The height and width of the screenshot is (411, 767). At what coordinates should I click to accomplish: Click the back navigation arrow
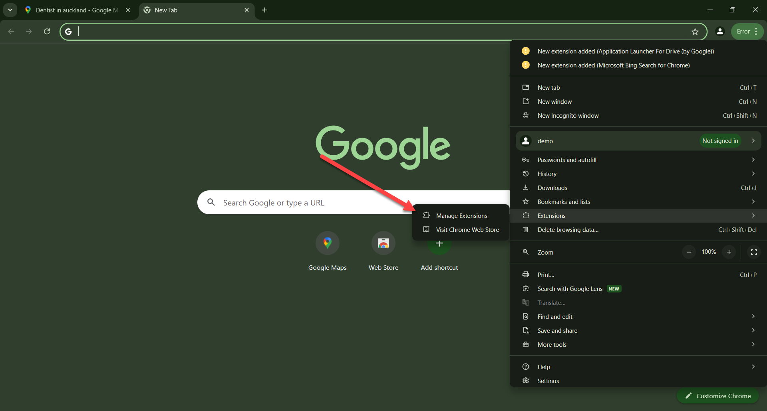(11, 32)
